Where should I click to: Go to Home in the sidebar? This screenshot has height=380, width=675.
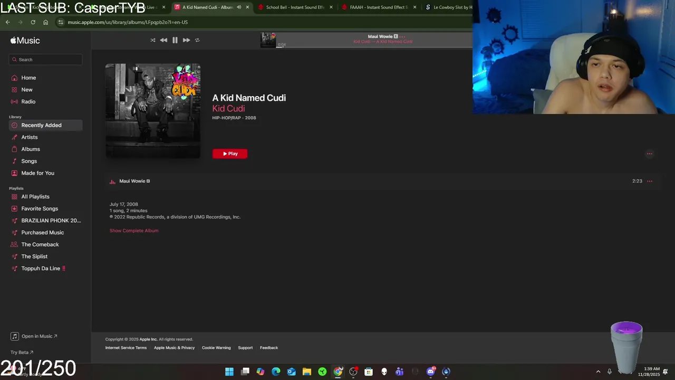coord(28,78)
